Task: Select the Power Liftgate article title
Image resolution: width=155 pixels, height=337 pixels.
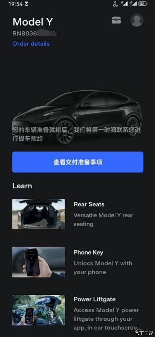Action: click(x=95, y=299)
